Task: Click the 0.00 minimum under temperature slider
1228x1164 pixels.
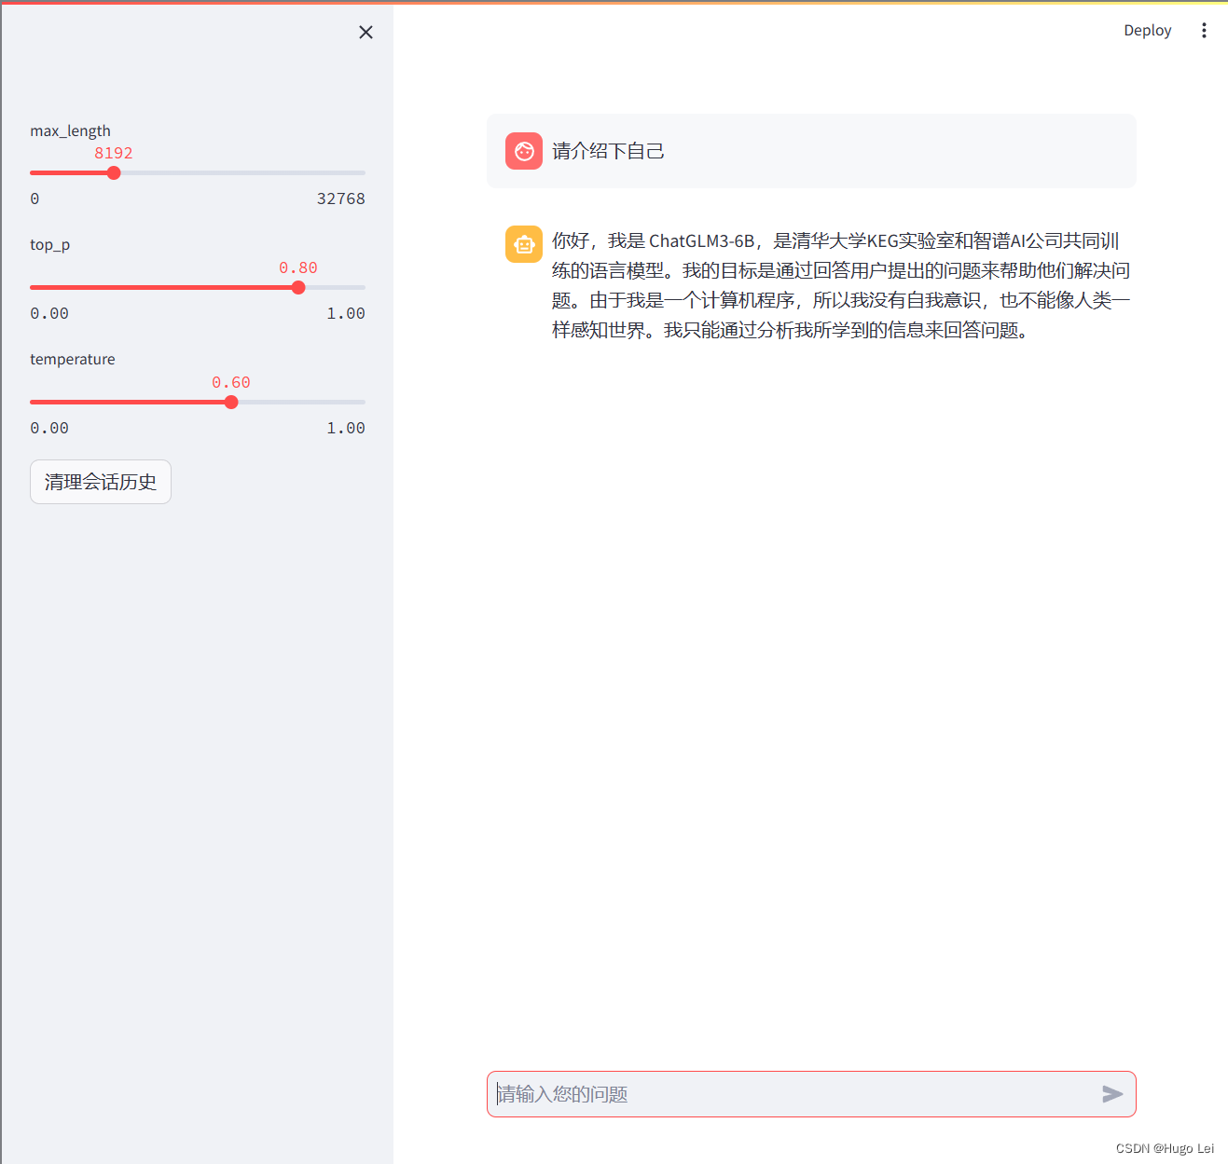Action: pos(49,428)
